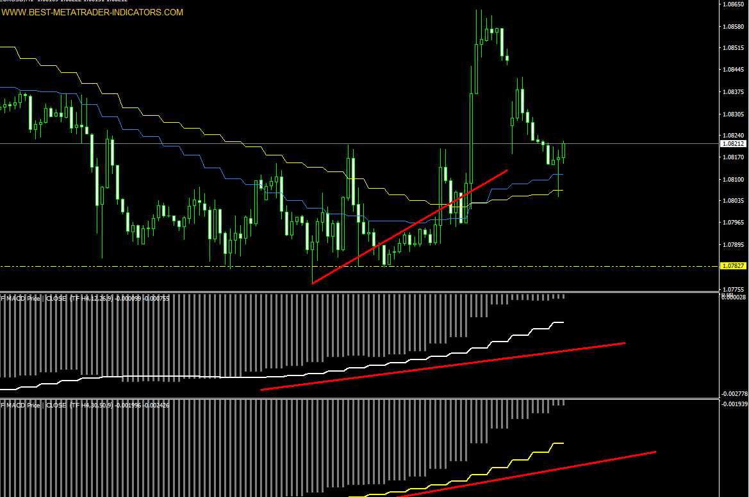
Task: Click the 1.07895 price scale value
Action: pyautogui.click(x=733, y=245)
